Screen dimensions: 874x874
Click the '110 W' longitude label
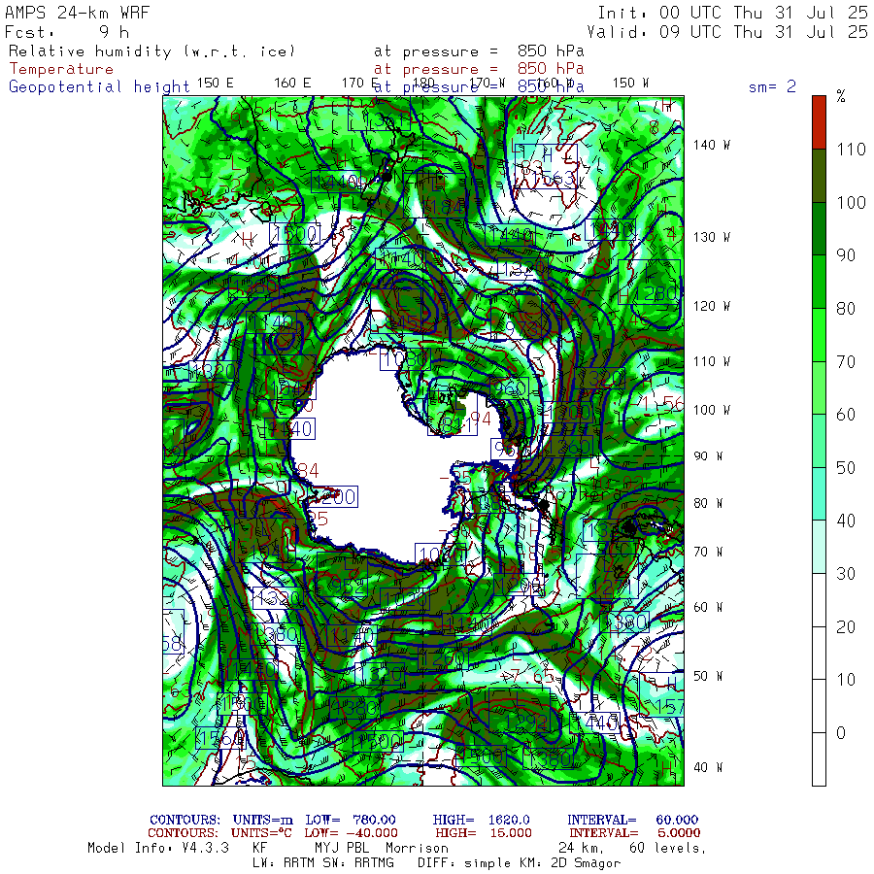(712, 361)
